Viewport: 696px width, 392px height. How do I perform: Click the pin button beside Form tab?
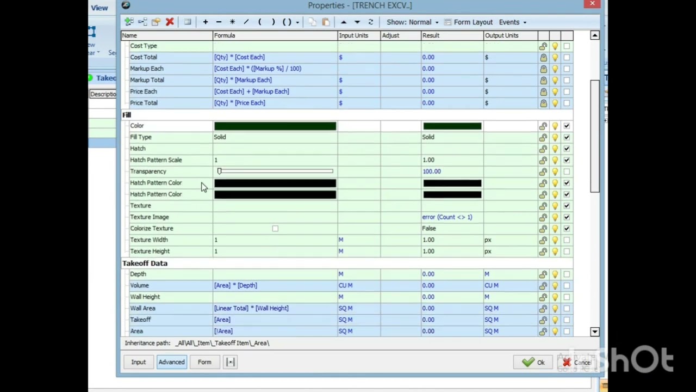[x=230, y=362]
